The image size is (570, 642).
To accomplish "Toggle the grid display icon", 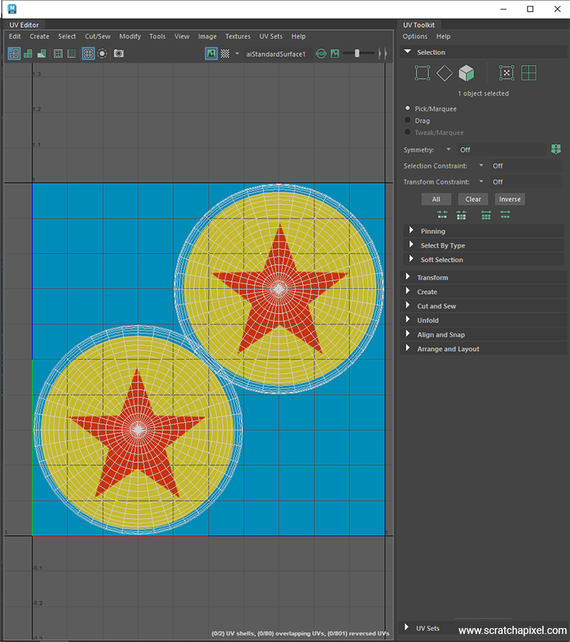I will click(58, 53).
